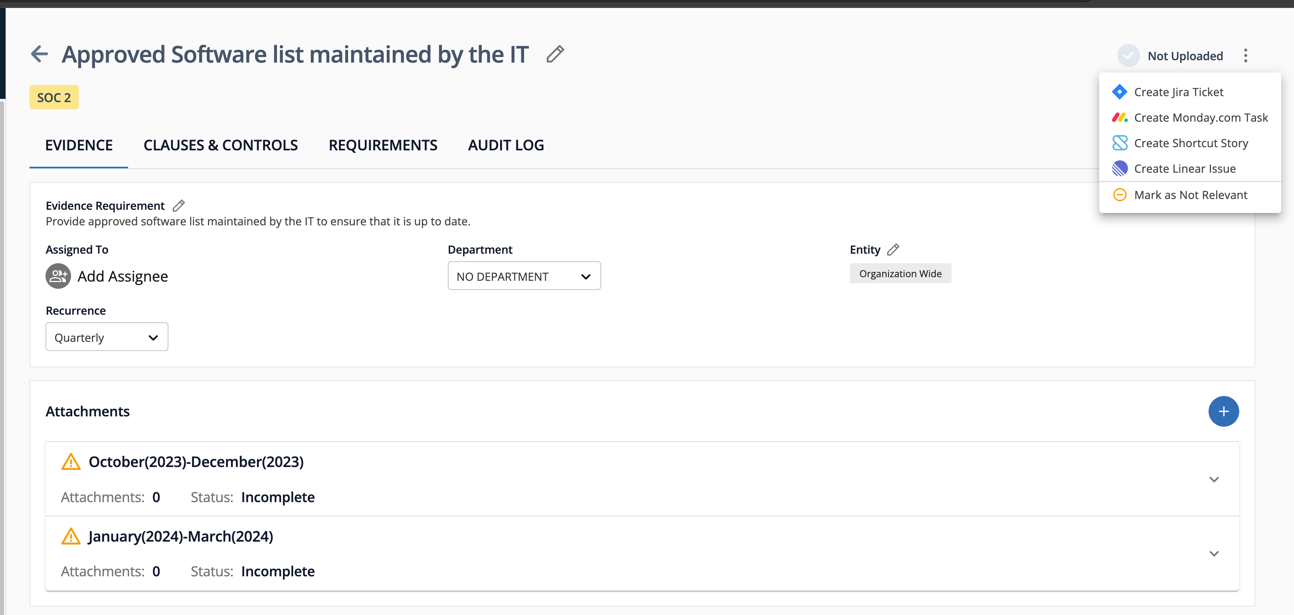Add attachment with blue plus button
The image size is (1294, 615).
[x=1223, y=411]
